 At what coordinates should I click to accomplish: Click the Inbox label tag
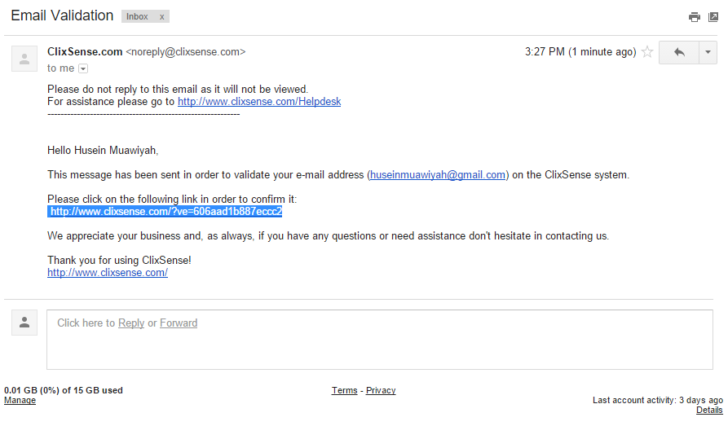(x=137, y=17)
